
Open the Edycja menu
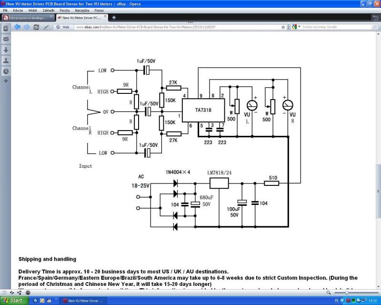pyautogui.click(x=18, y=10)
